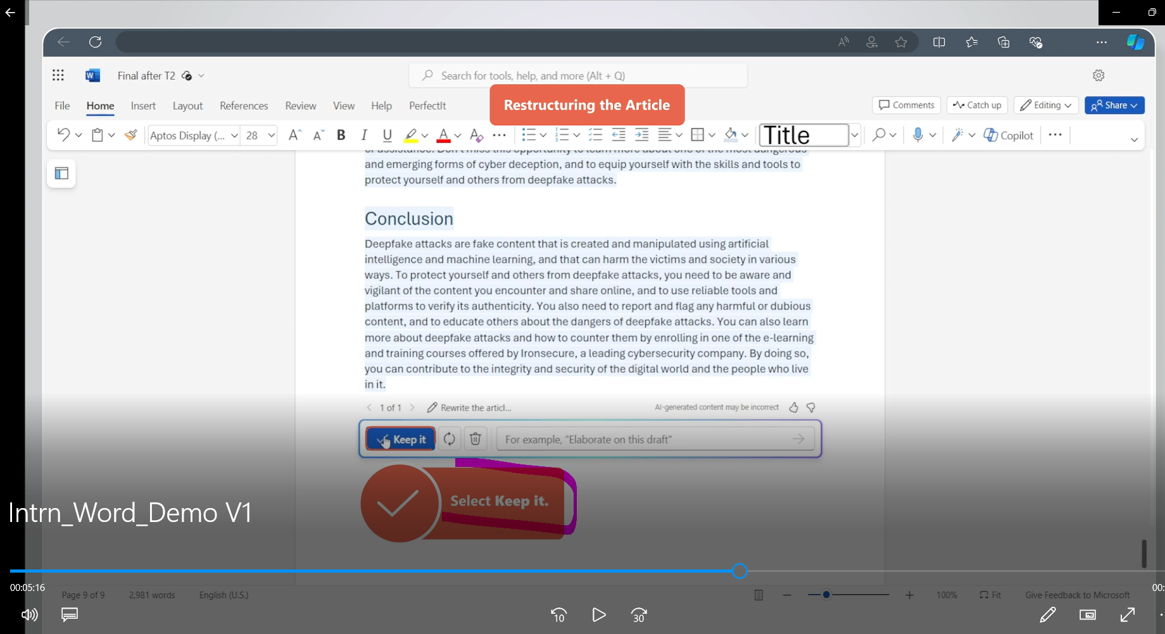Viewport: 1165px width, 634px height.
Task: Switch to the Review tab
Action: (x=301, y=106)
